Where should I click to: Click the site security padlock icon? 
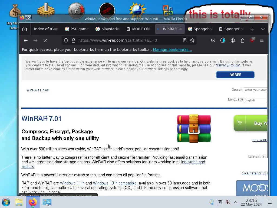[x=74, y=41]
